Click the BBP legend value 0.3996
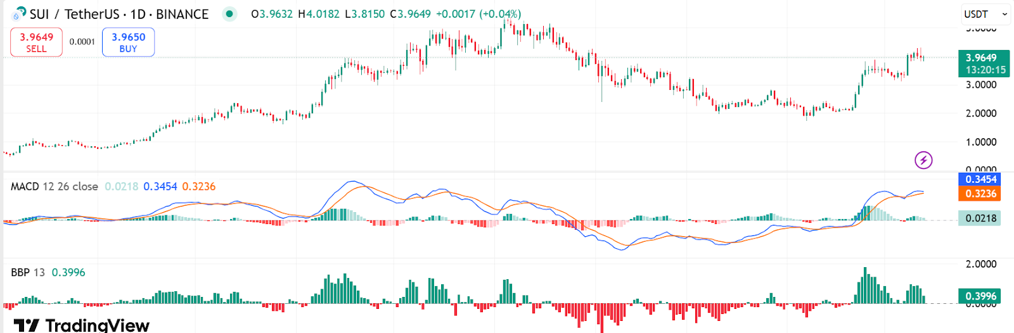1014x333 pixels. (68, 272)
